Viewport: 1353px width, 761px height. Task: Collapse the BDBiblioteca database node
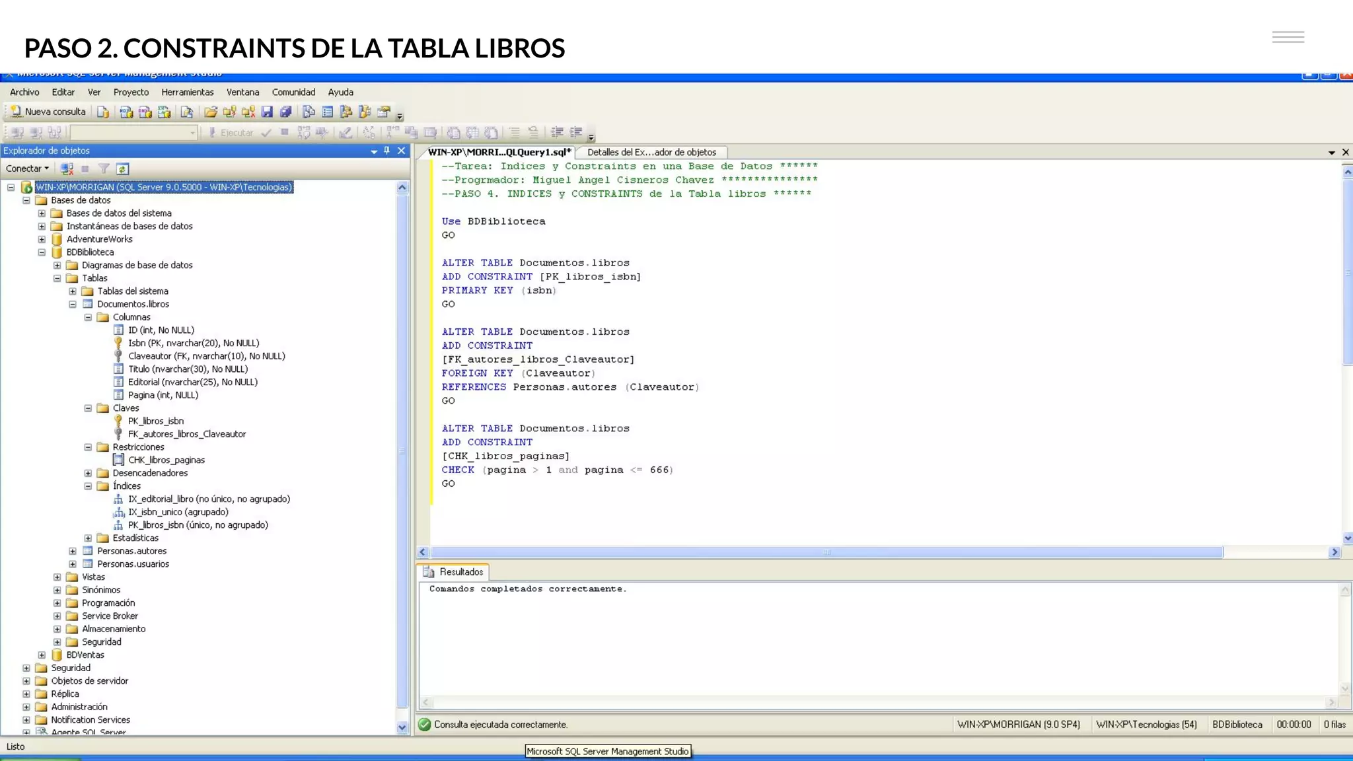42,252
